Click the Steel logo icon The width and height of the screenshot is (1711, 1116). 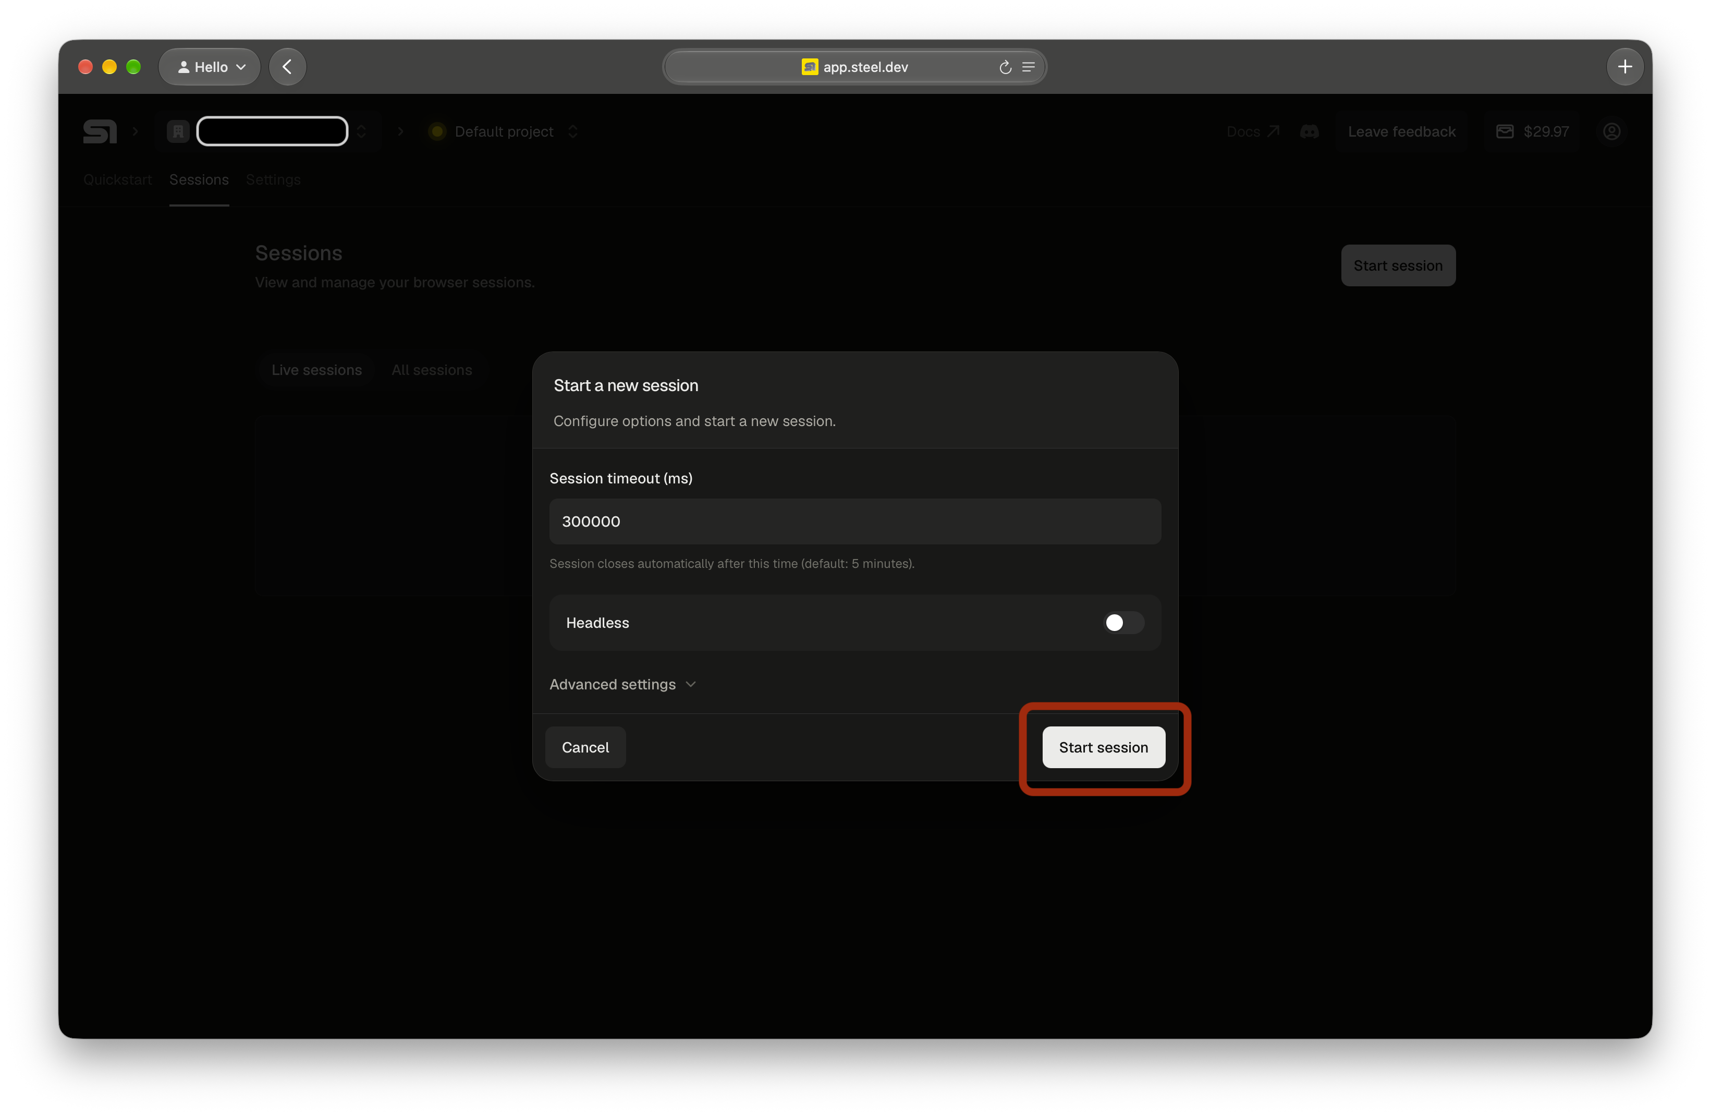[100, 131]
